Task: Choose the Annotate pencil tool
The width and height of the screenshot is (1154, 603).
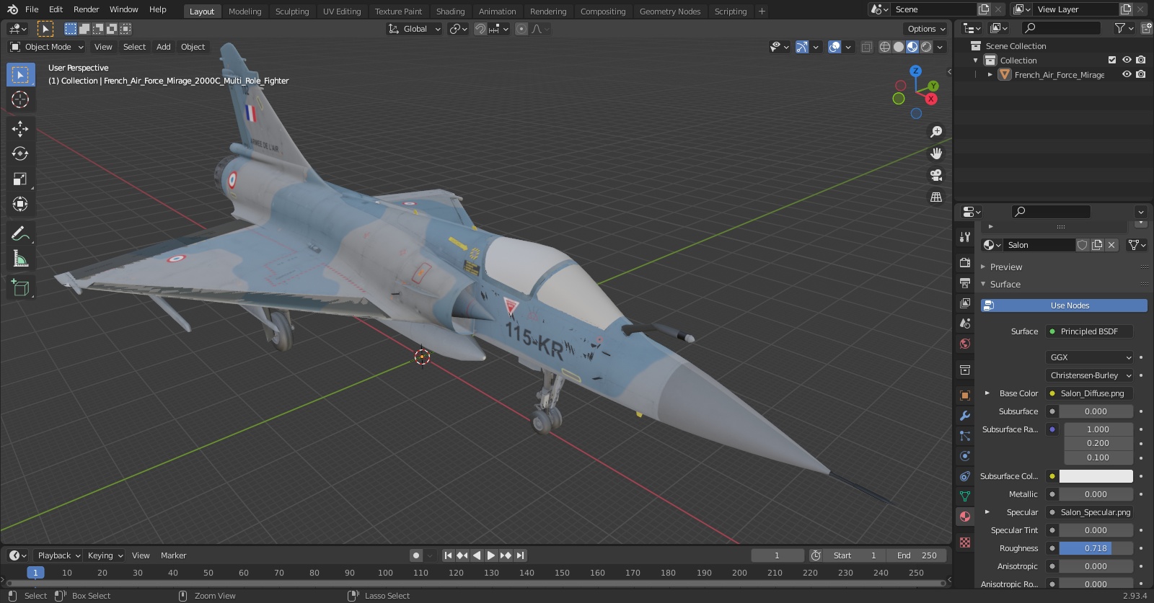Action: click(20, 234)
